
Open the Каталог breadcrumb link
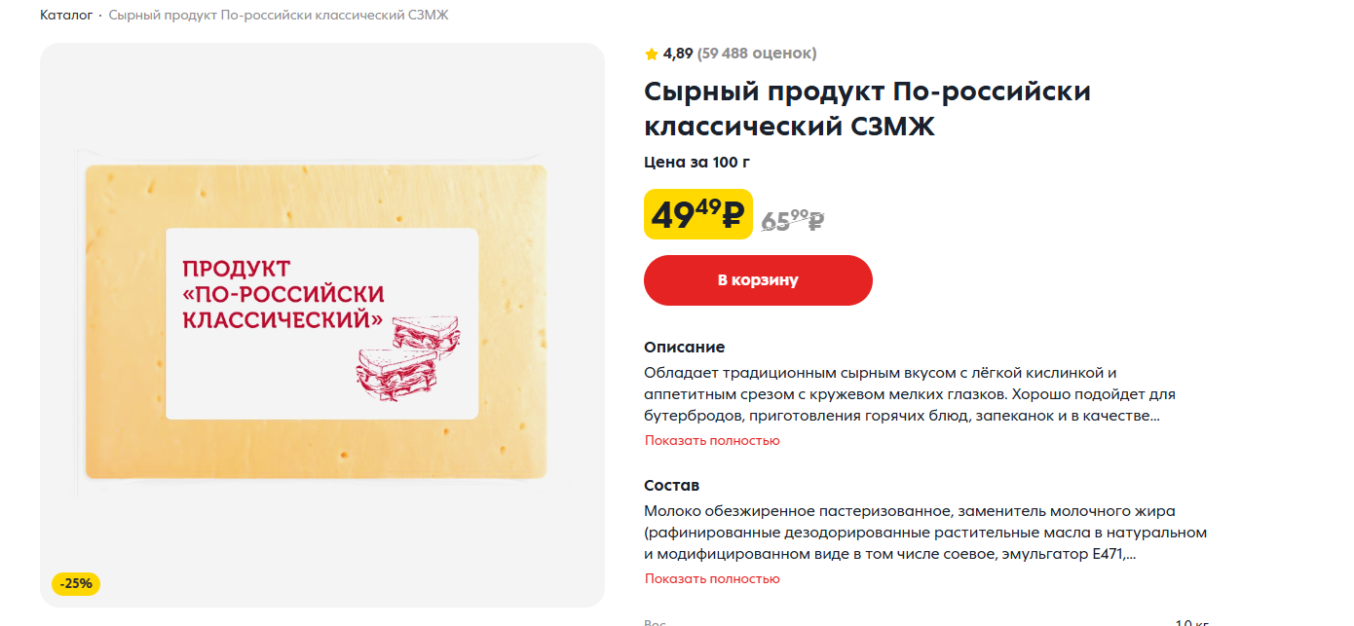pyautogui.click(x=66, y=16)
